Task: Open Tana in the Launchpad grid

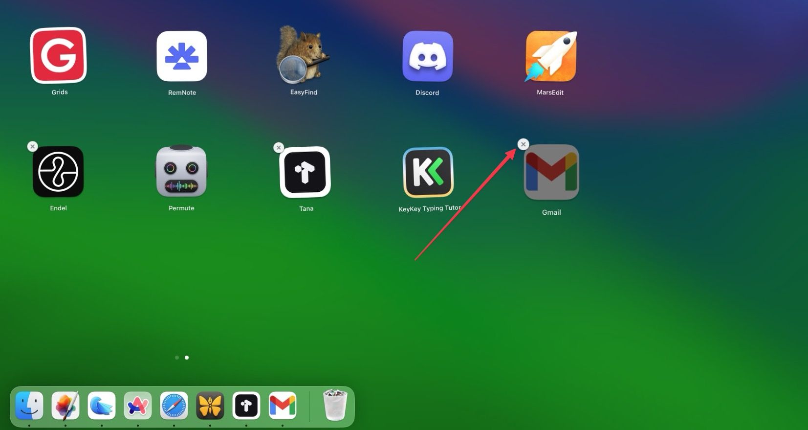Action: (x=306, y=172)
